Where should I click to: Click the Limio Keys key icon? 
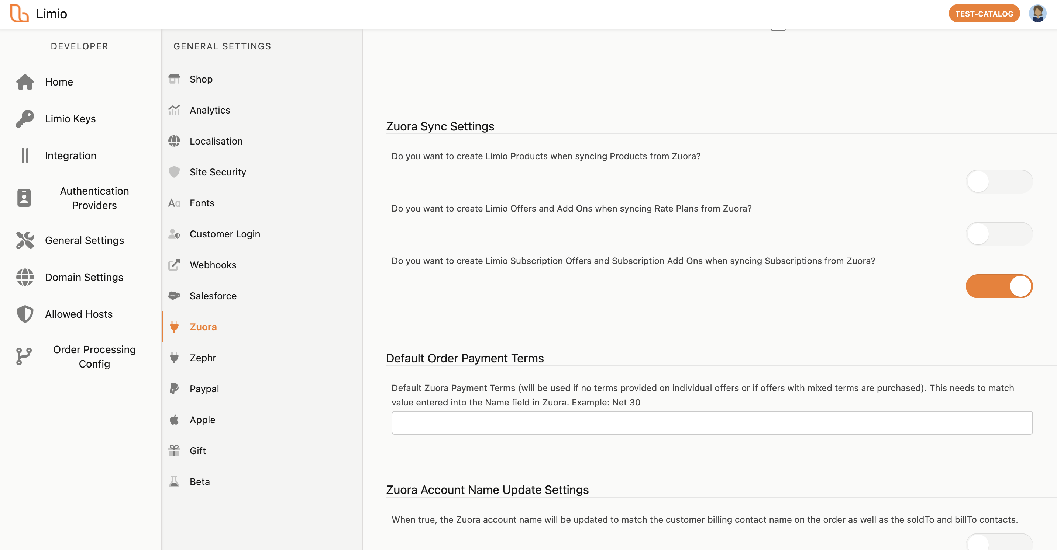25,119
